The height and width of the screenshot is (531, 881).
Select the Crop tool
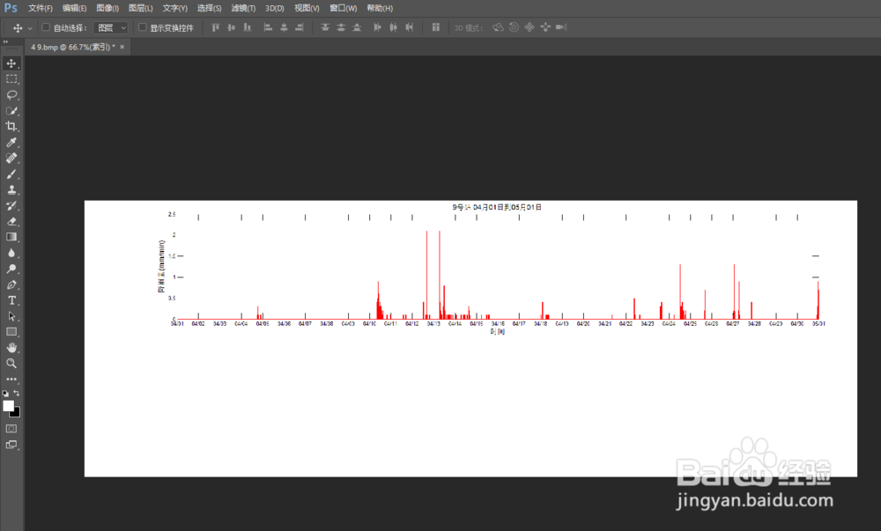(11, 126)
